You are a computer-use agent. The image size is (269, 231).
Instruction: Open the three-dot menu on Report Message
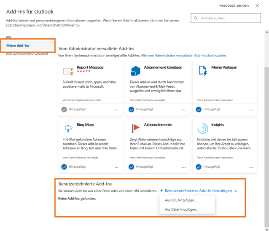click(x=116, y=110)
